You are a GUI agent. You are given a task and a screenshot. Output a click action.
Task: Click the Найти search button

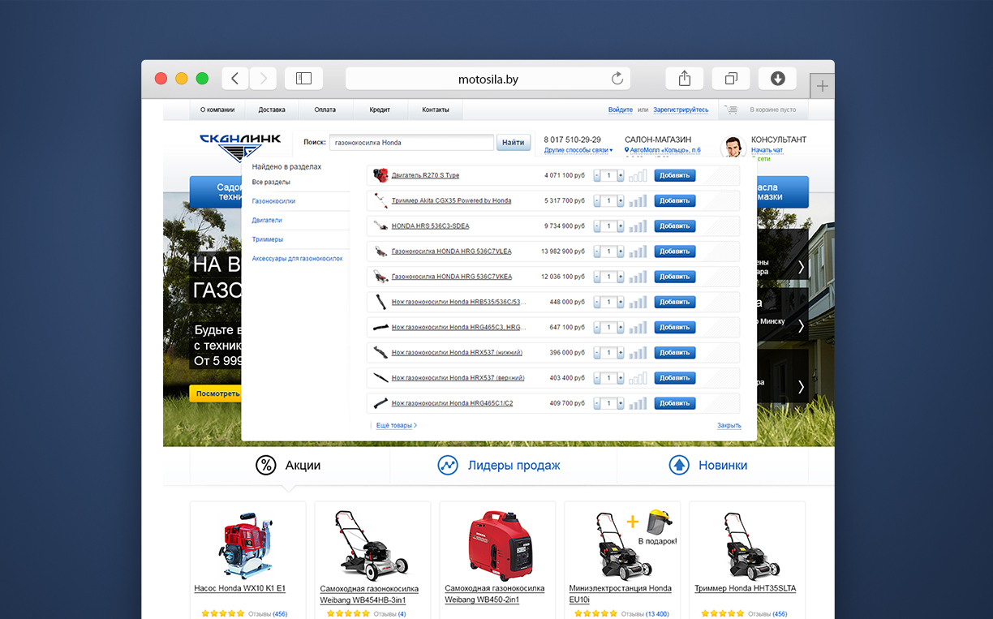click(x=514, y=142)
